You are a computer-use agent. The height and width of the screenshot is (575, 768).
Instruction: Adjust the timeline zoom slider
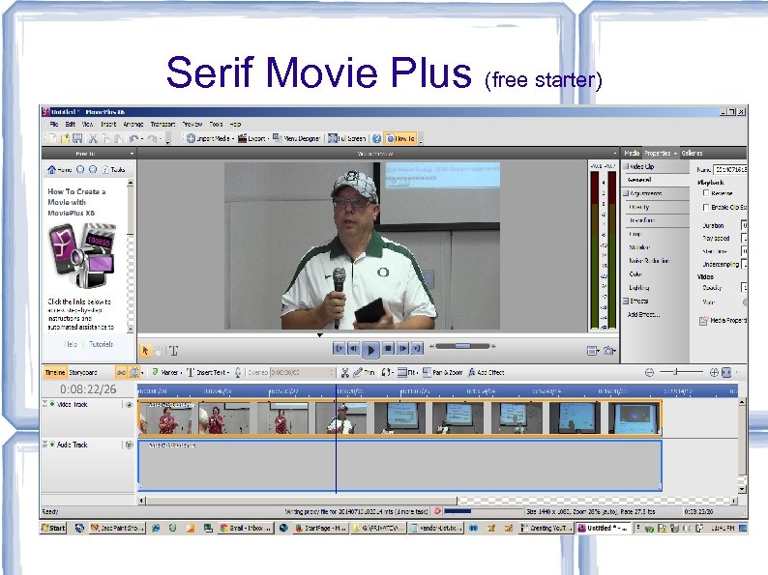(x=681, y=372)
